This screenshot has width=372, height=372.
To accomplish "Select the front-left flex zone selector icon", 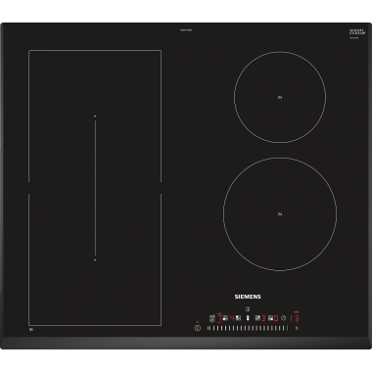I will tap(225, 318).
